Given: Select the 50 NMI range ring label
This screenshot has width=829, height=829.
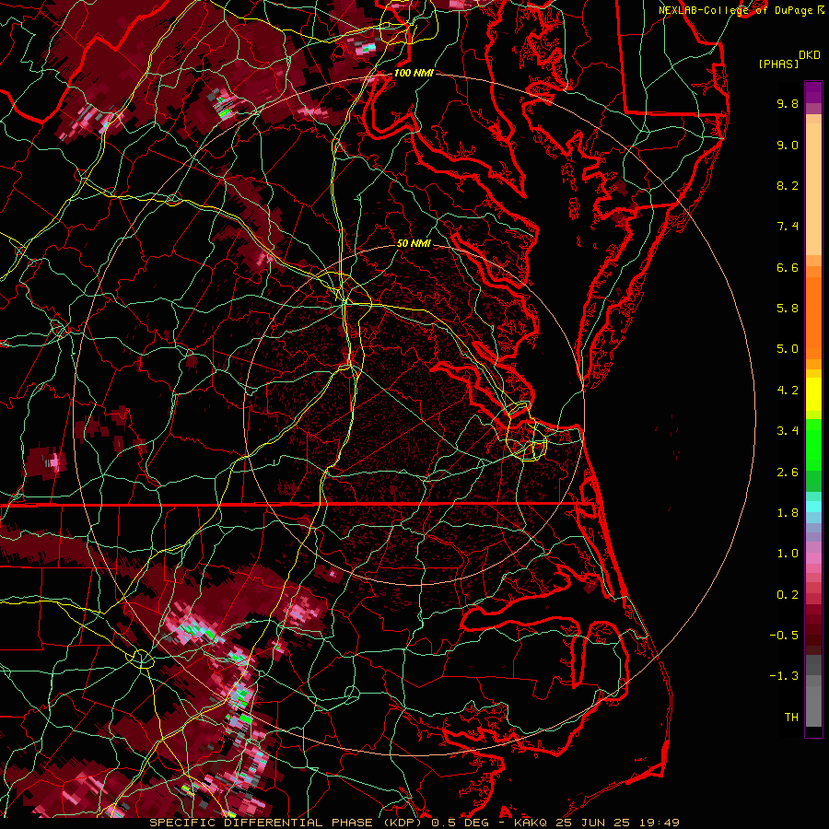Looking at the screenshot, I should coord(414,243).
